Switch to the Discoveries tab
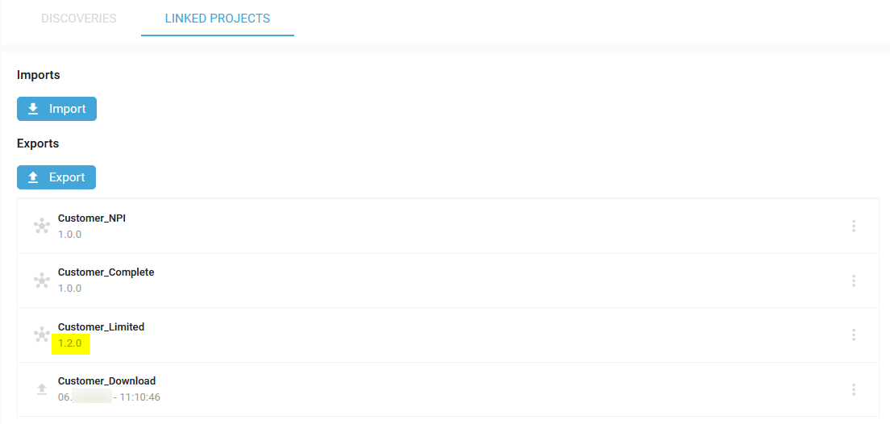 point(79,19)
